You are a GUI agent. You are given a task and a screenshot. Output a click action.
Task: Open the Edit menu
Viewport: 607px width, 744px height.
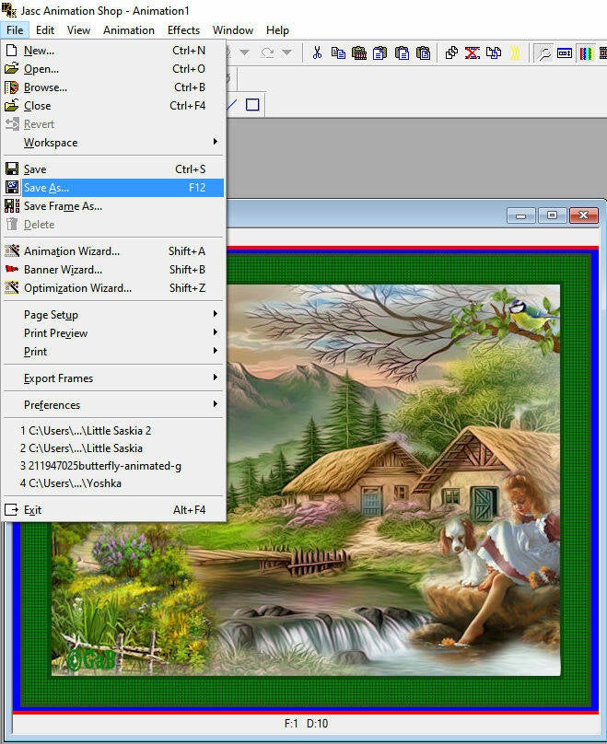(x=45, y=29)
